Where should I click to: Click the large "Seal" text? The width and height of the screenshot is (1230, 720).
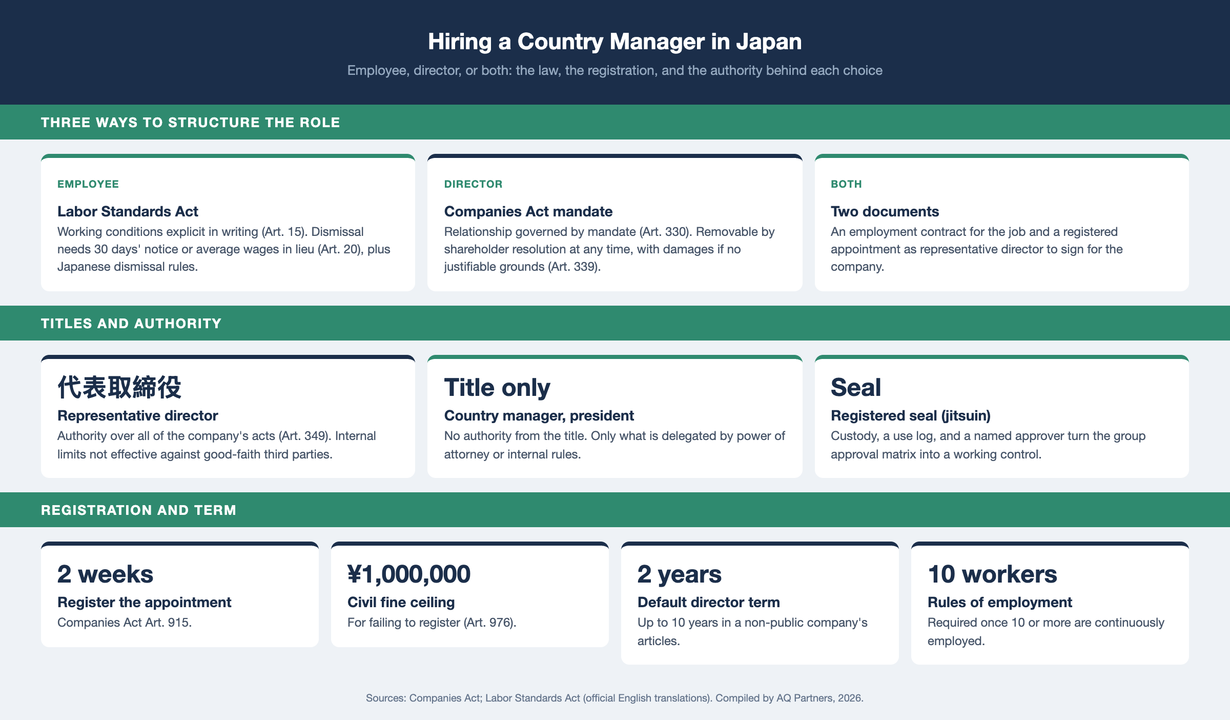pyautogui.click(x=855, y=387)
